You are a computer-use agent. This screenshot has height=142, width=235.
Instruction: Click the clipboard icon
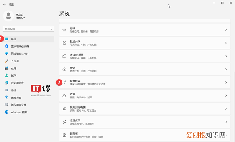65,135
